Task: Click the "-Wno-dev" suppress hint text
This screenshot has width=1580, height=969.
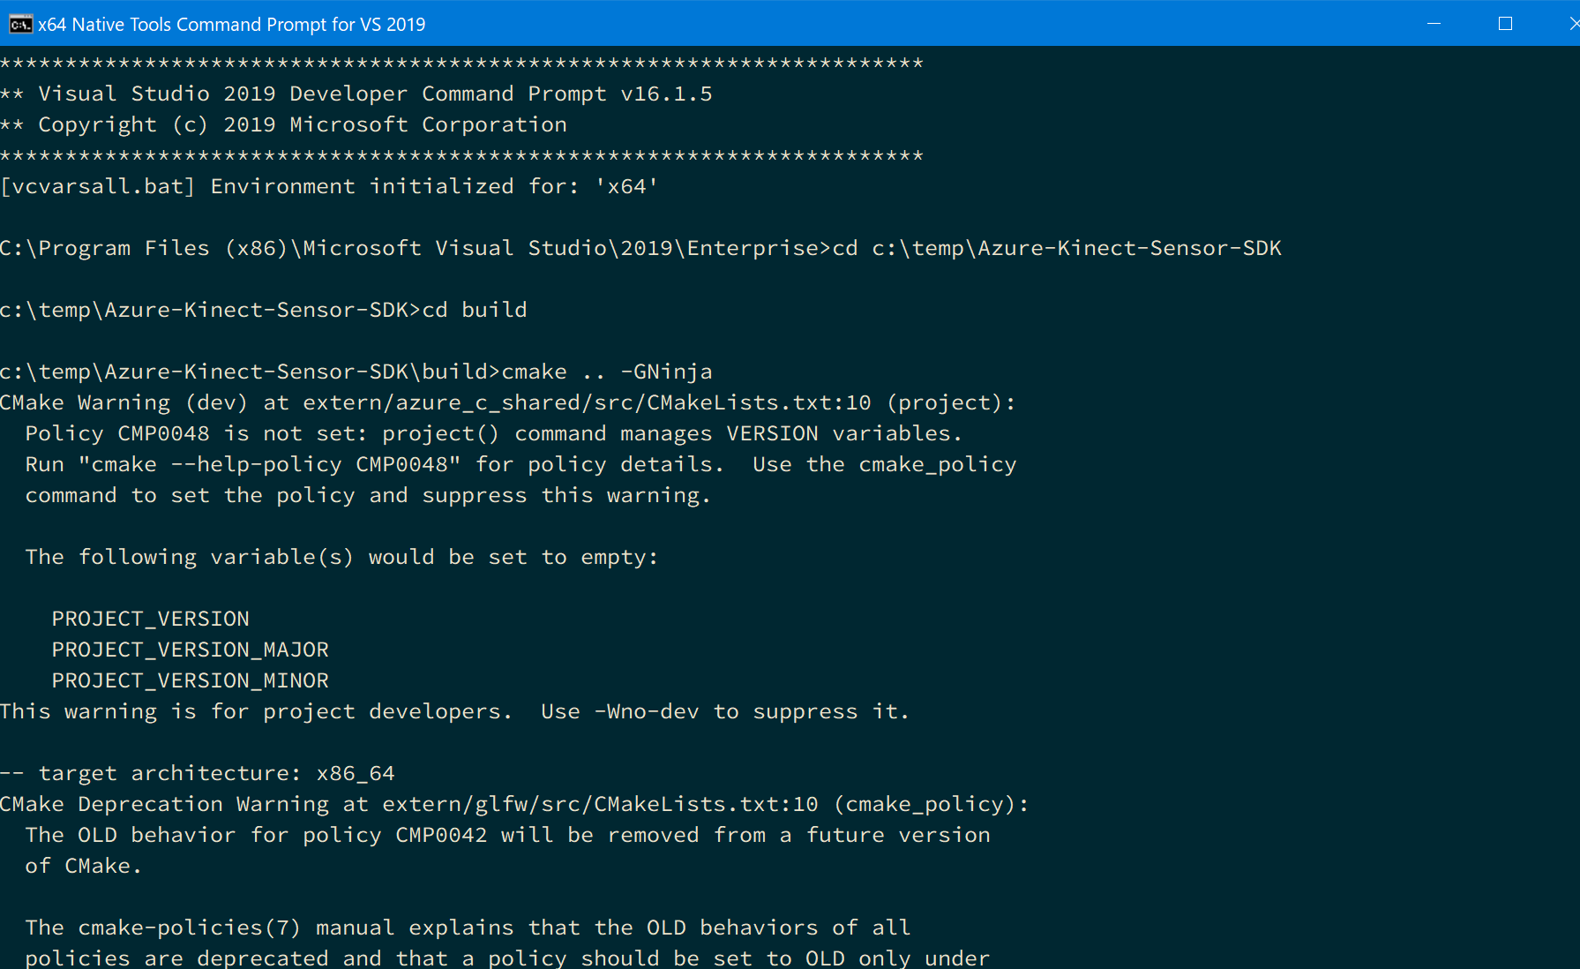Action: [x=647, y=711]
